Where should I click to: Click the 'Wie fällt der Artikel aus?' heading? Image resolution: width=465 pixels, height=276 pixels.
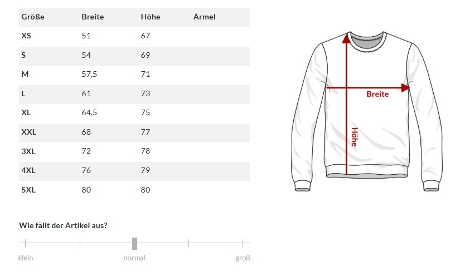pos(64,225)
